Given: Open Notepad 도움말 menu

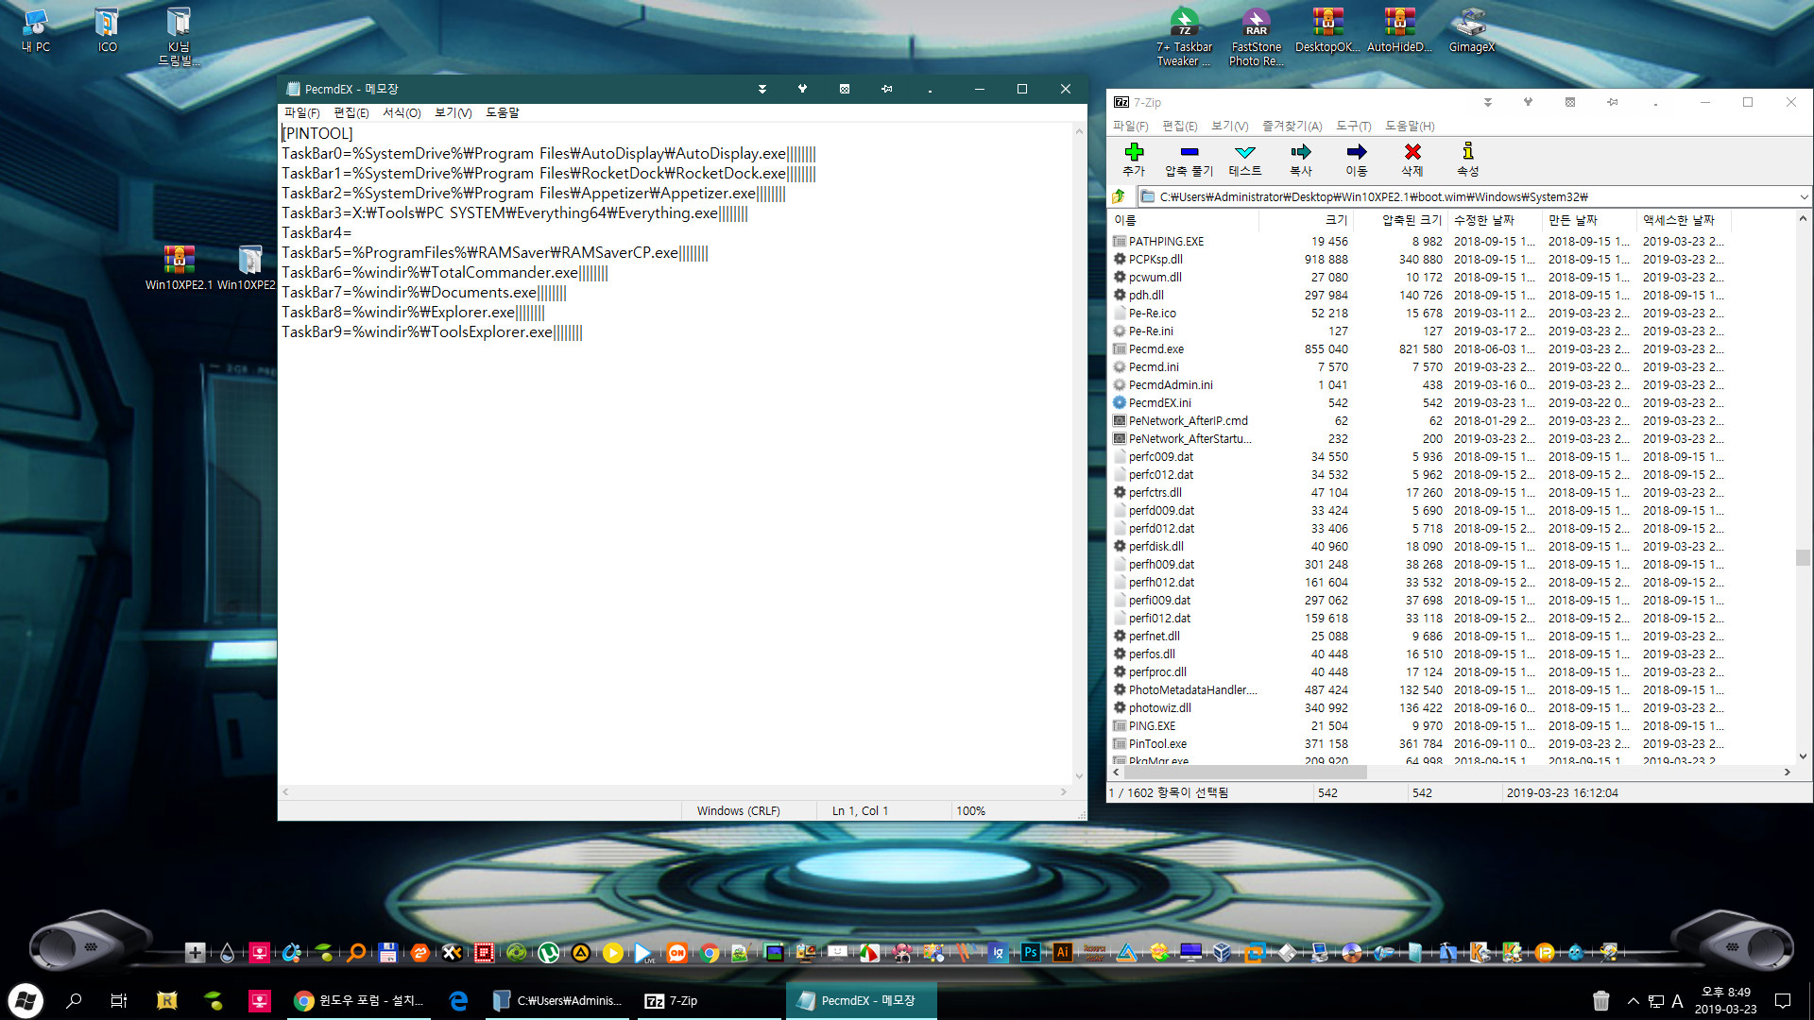Looking at the screenshot, I should pyautogui.click(x=502, y=112).
